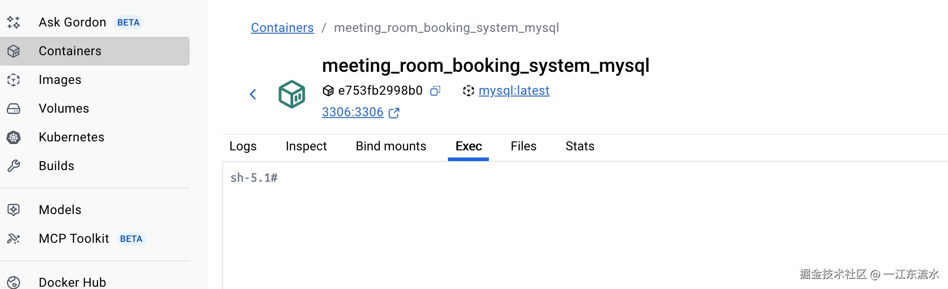
Task: Click the Volumes drive icon
Action: pyautogui.click(x=13, y=109)
